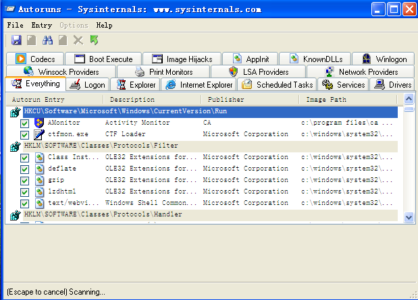The height and width of the screenshot is (300, 418).
Task: Click the file icon of text/webvi... entry
Action: 39,203
